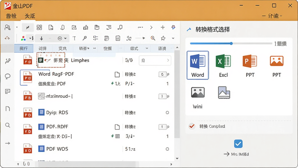Click the home toolbar icon
This screenshot has height=168, width=298.
tap(86, 27)
